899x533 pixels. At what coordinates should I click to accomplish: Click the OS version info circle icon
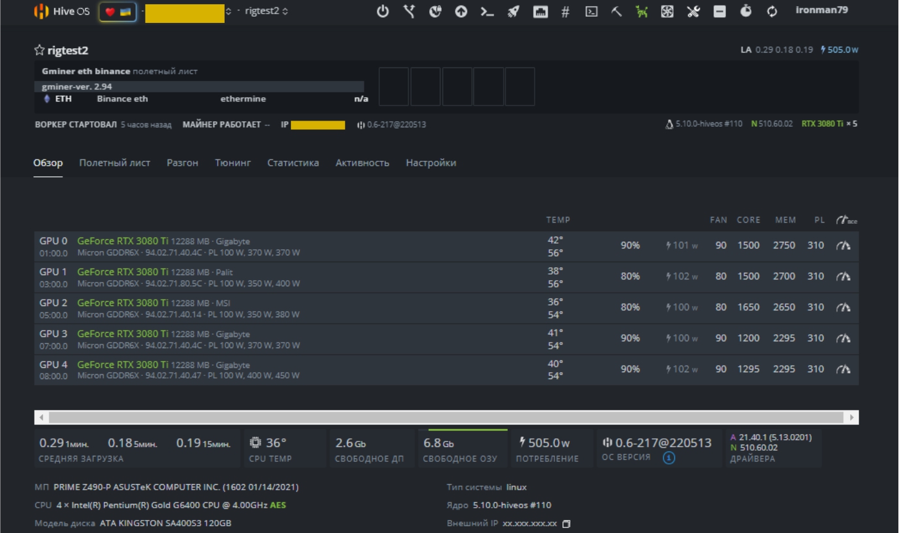[669, 458]
